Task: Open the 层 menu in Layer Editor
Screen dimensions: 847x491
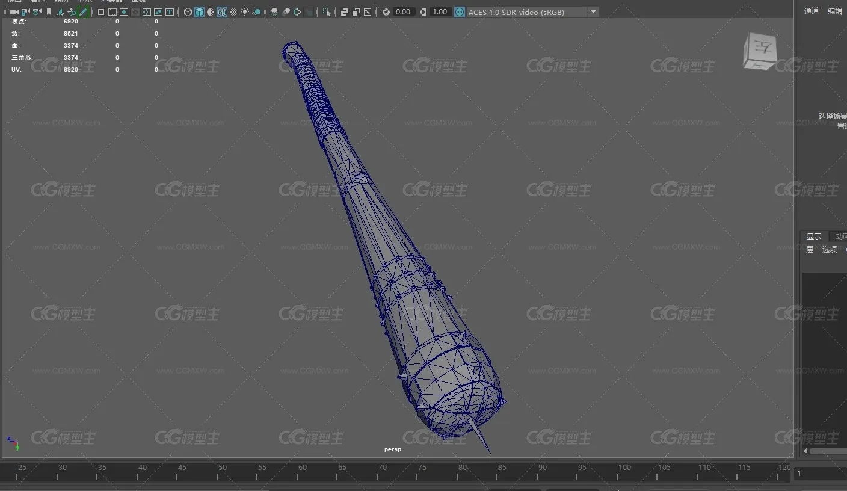Action: [810, 249]
